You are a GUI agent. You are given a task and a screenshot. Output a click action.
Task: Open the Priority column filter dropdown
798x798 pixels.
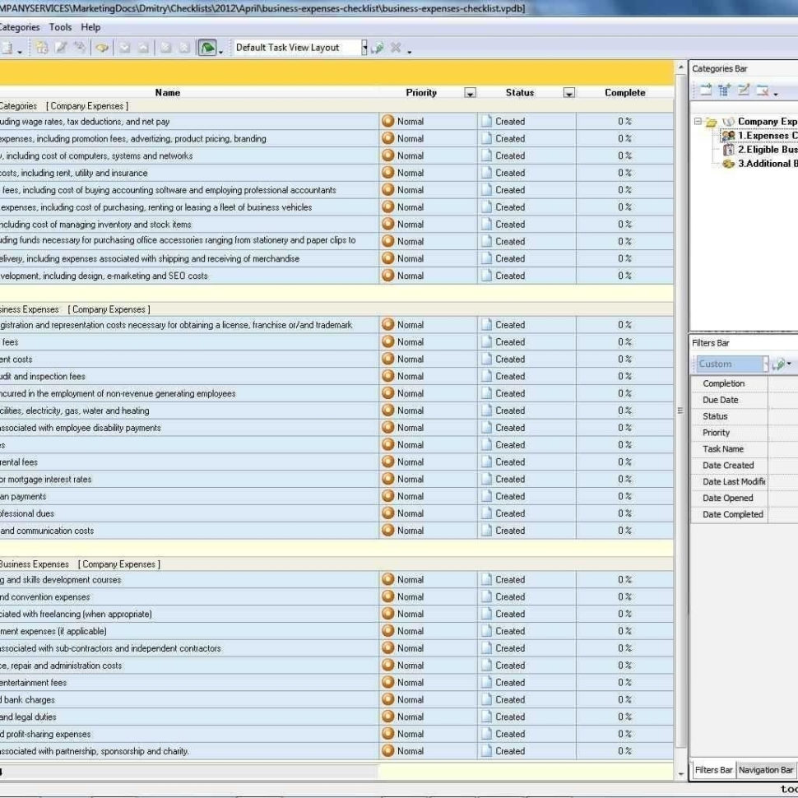coord(470,93)
